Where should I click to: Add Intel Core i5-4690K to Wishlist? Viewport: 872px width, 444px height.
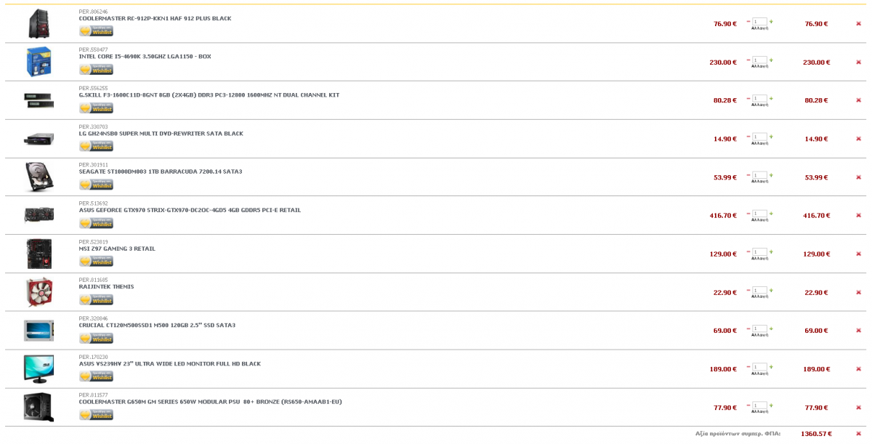96,70
